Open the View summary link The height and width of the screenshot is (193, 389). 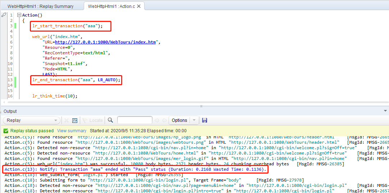[x=72, y=131]
